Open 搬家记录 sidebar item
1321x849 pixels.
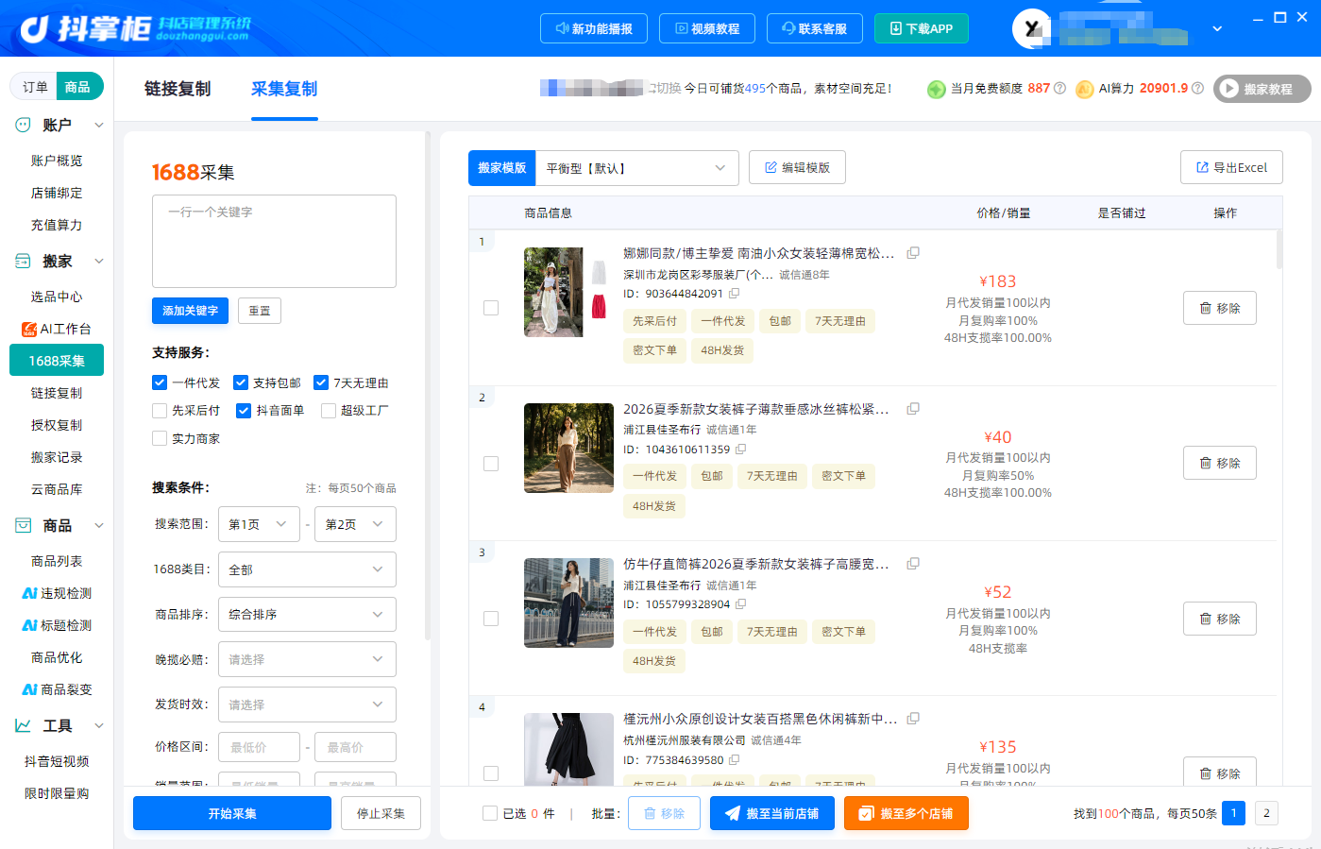coord(57,457)
